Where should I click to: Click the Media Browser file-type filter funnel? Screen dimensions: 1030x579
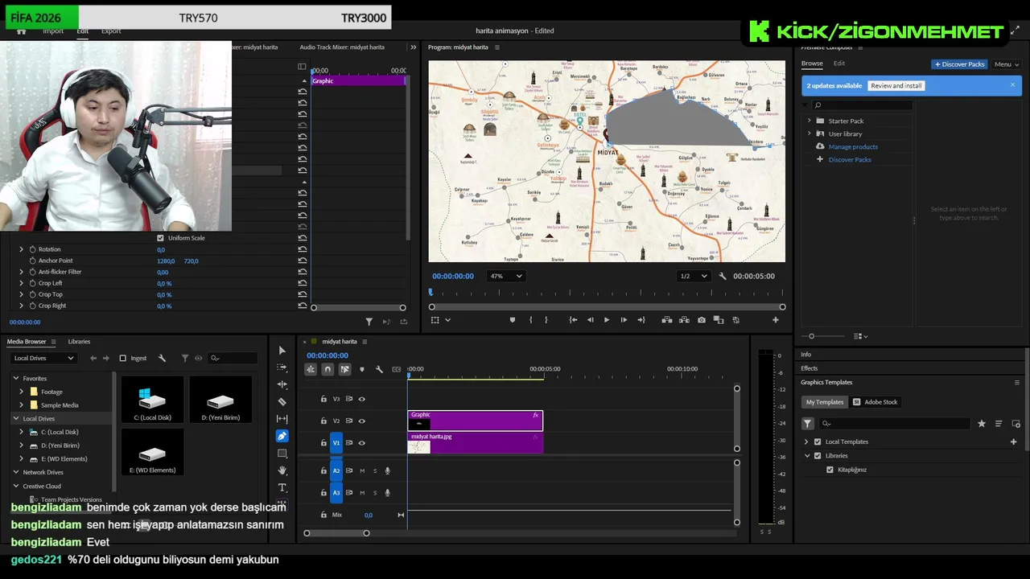[x=184, y=358]
